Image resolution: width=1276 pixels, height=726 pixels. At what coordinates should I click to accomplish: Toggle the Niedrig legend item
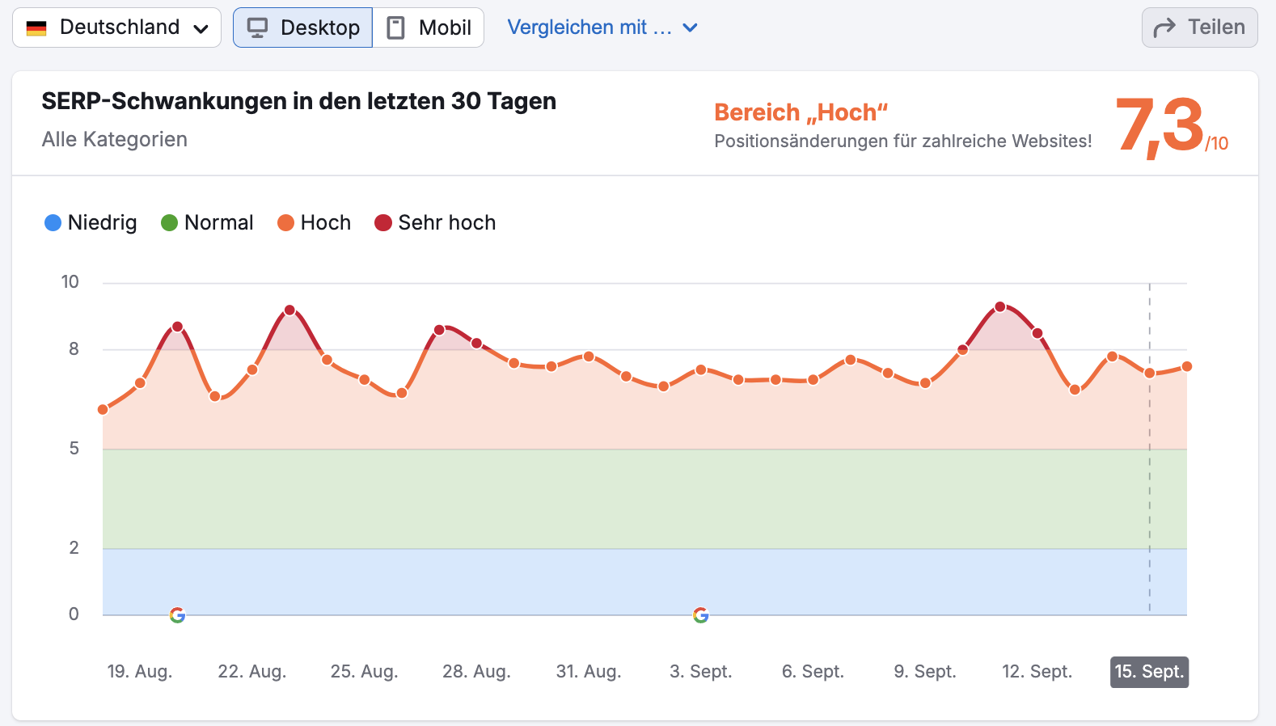(x=90, y=222)
